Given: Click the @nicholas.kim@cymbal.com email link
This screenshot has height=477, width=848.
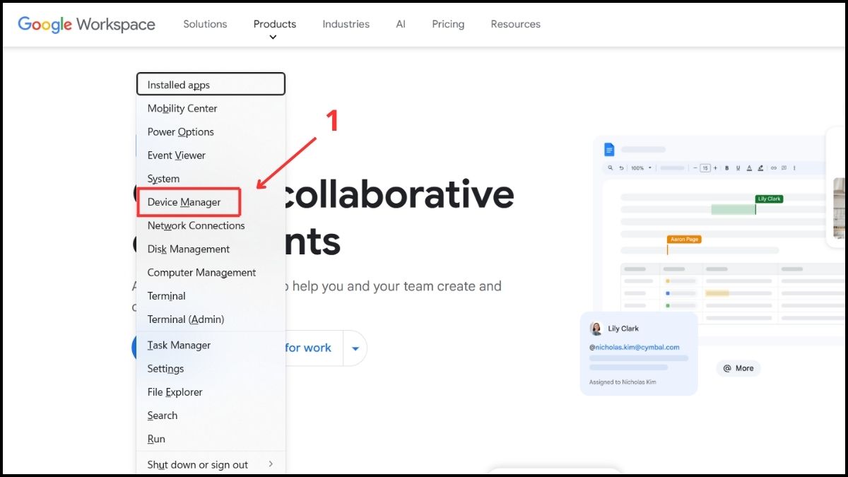Looking at the screenshot, I should click(634, 347).
